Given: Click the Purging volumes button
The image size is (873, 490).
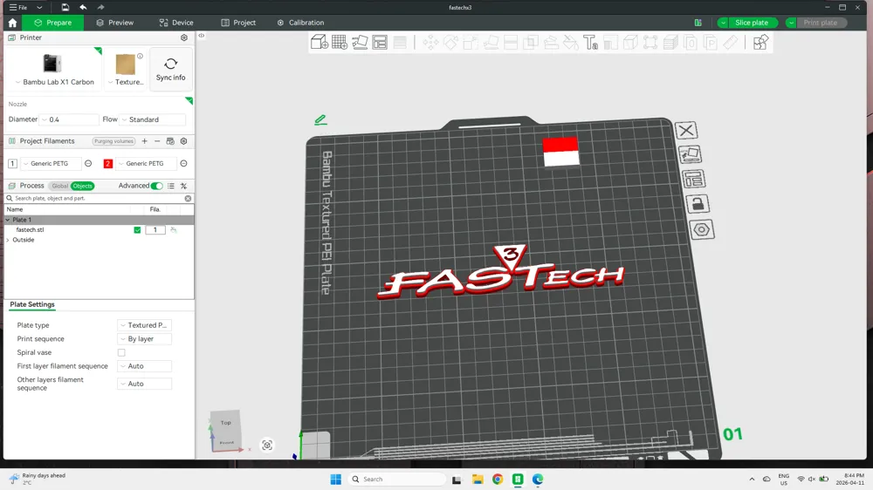Looking at the screenshot, I should pyautogui.click(x=113, y=141).
